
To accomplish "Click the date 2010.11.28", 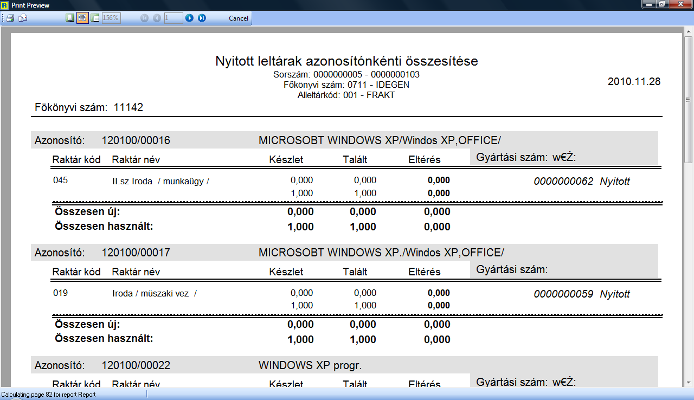I will coord(634,81).
